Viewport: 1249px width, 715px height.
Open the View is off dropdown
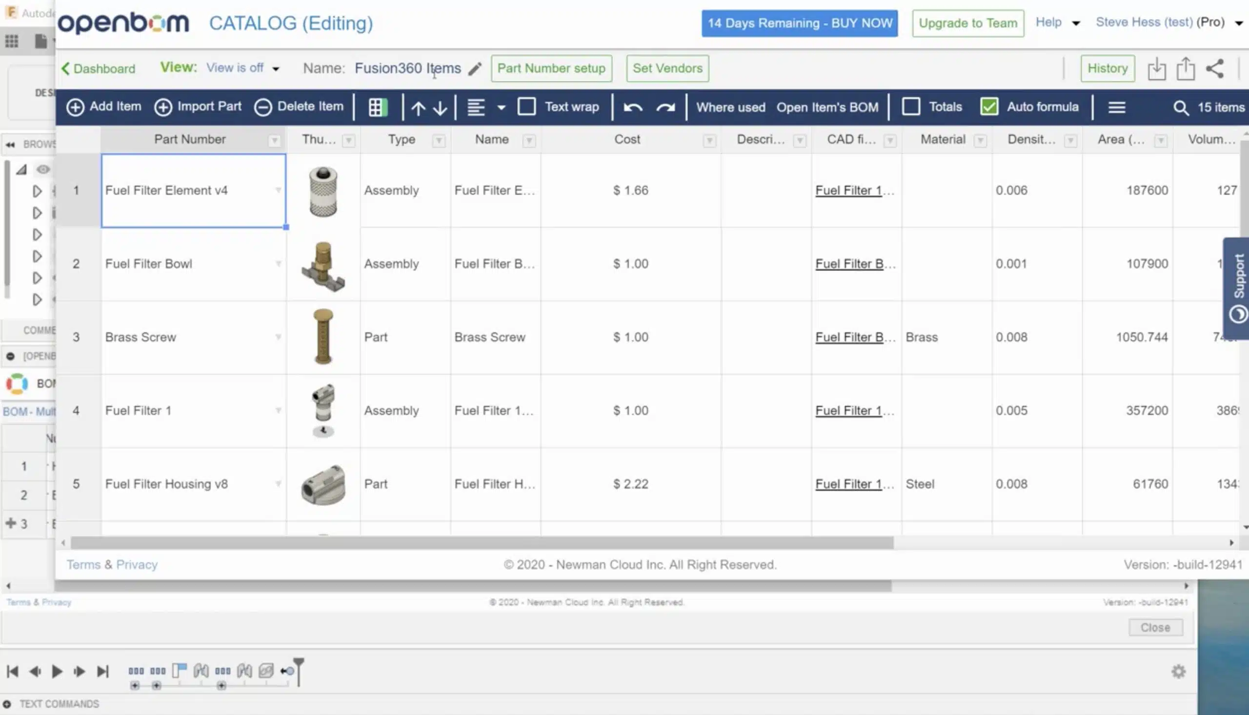click(x=242, y=68)
